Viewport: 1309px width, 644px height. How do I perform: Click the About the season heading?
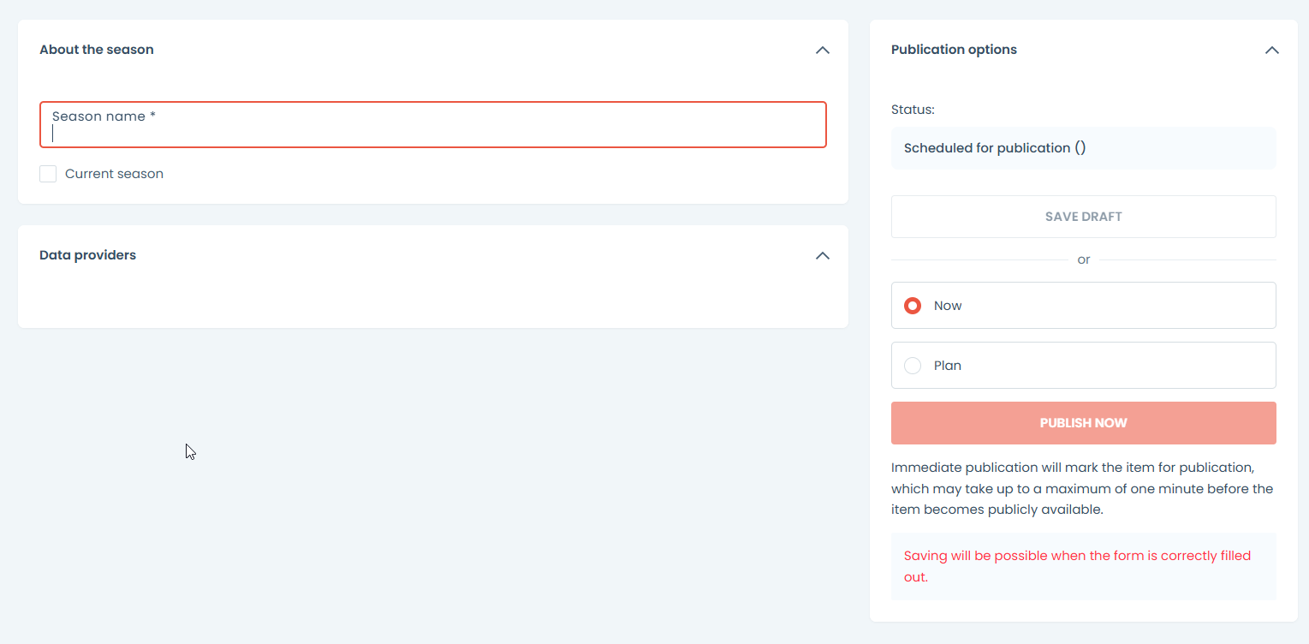[97, 50]
